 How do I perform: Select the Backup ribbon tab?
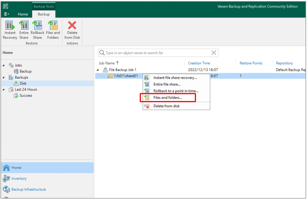tap(44, 14)
